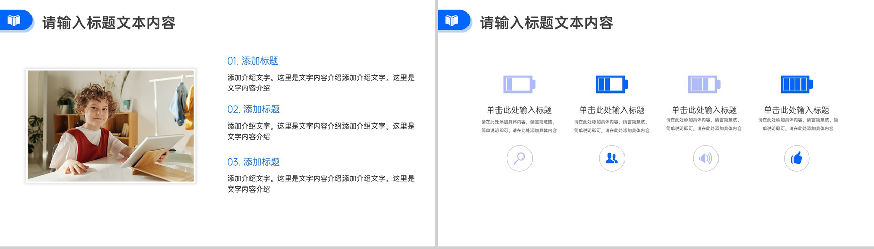Click the speaker volume circle icon
The height and width of the screenshot is (249, 874).
click(x=706, y=159)
